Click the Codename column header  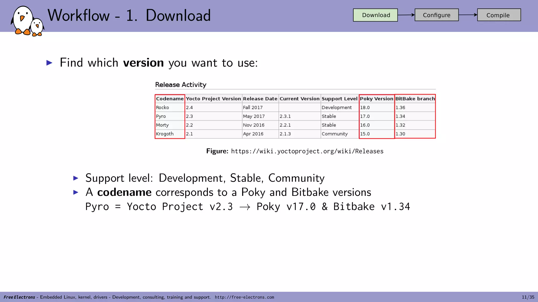point(170,99)
